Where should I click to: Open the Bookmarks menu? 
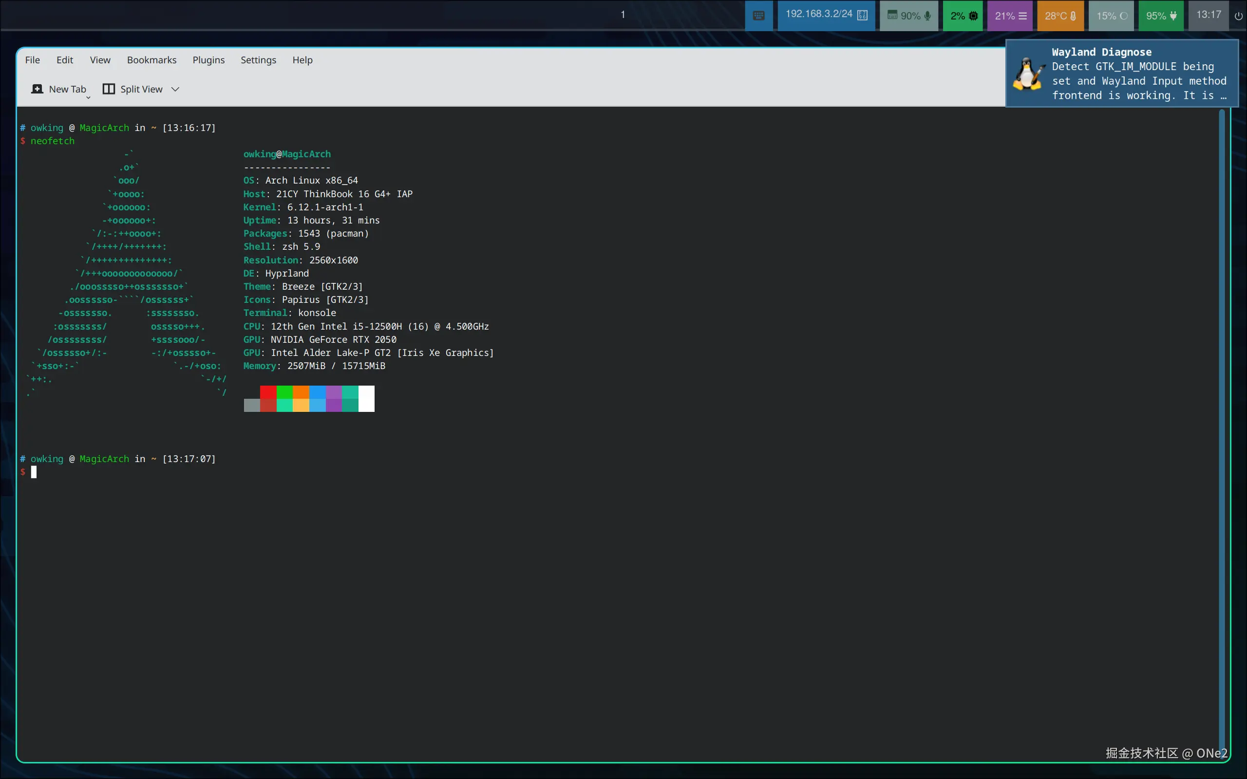(151, 60)
